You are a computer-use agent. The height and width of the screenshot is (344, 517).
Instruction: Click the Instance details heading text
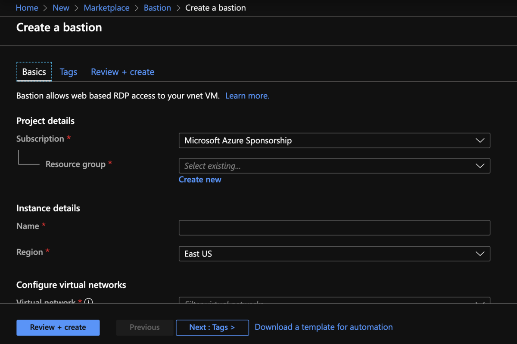48,208
